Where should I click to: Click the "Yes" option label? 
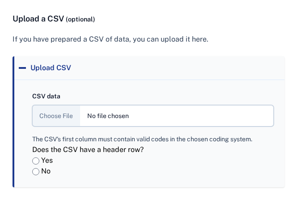point(47,161)
